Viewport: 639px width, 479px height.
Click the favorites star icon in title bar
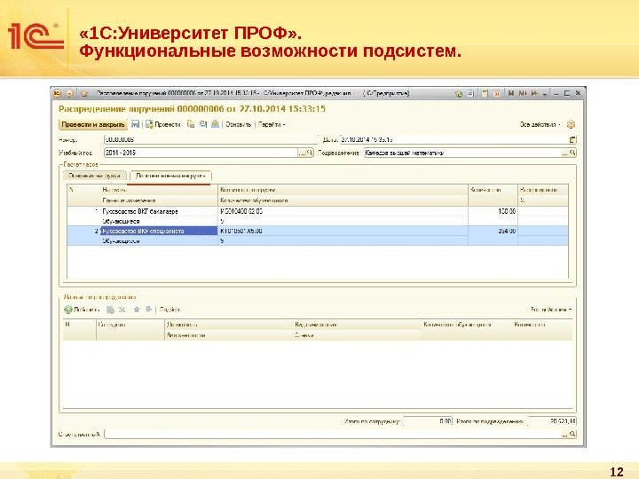(x=84, y=94)
